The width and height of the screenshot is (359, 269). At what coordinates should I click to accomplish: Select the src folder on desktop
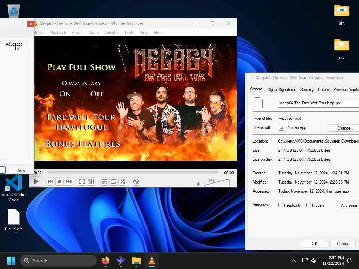[341, 49]
